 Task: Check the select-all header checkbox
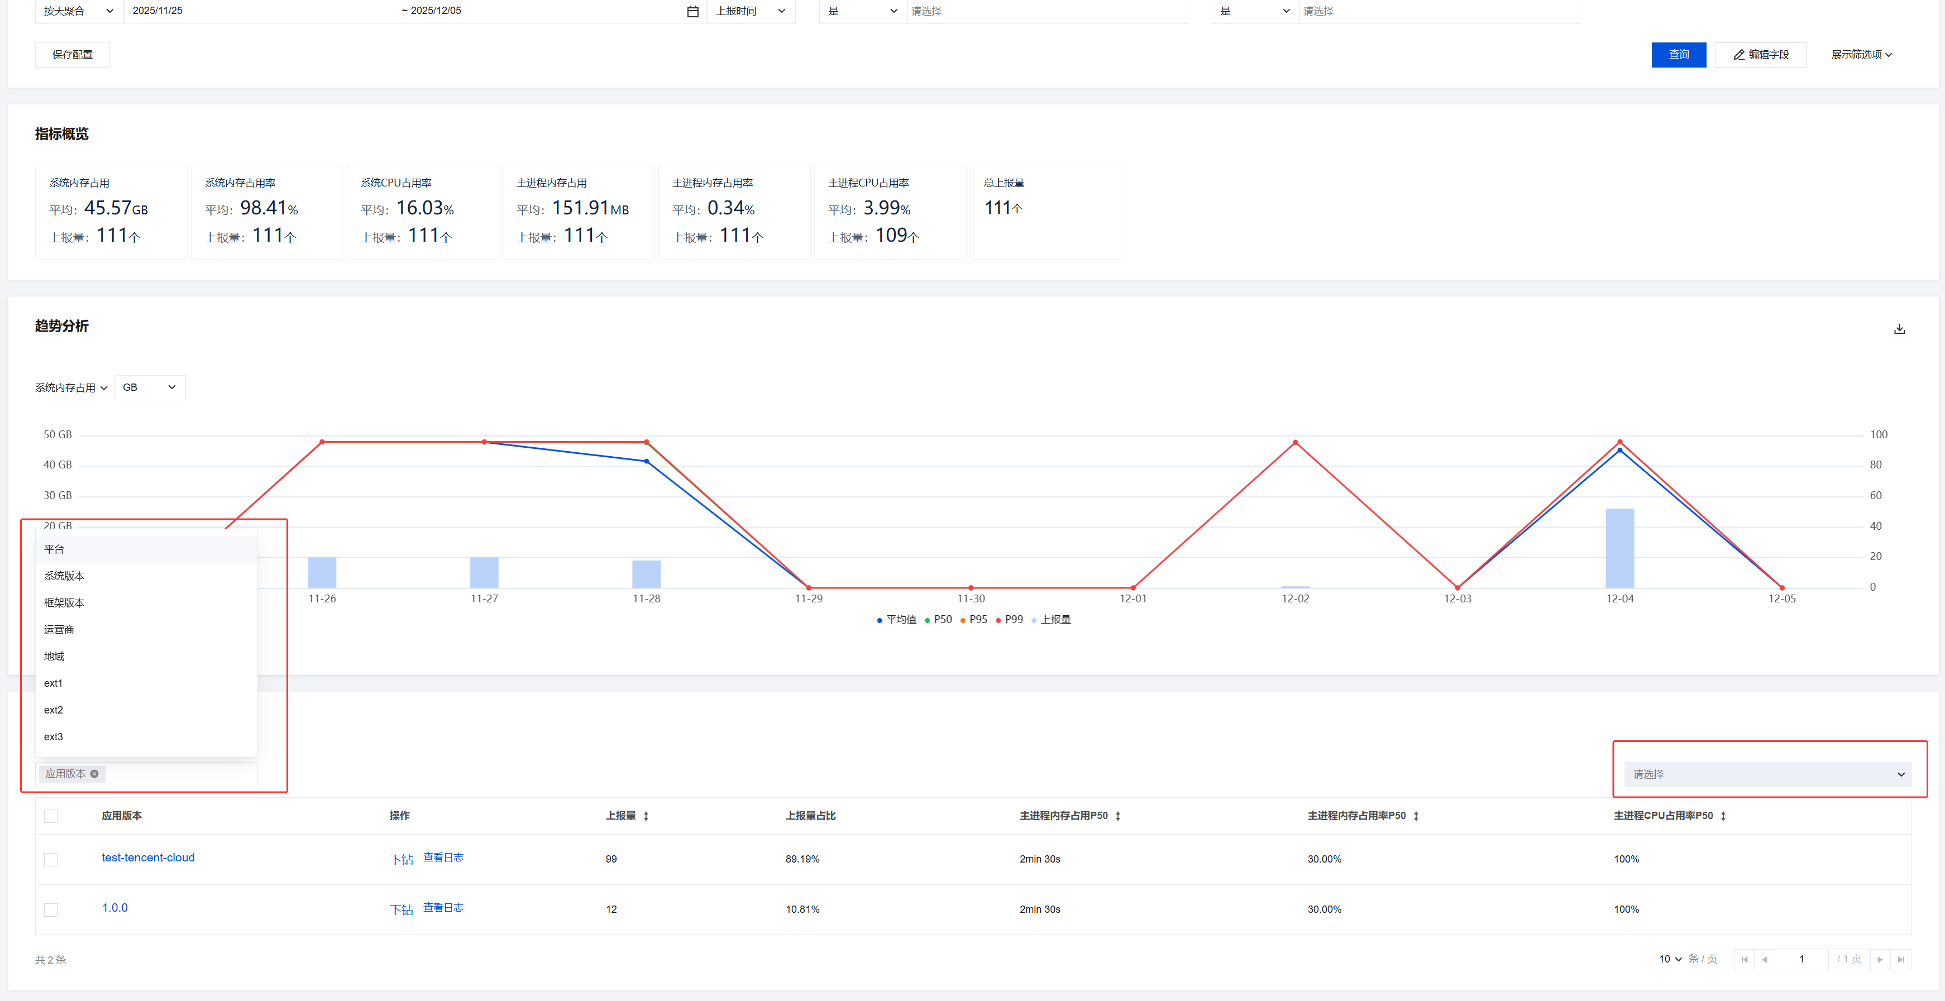(x=51, y=816)
